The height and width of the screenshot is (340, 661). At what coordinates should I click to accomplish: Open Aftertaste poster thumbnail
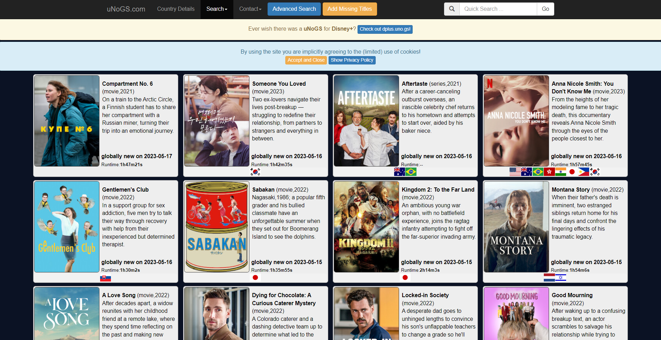(366, 121)
